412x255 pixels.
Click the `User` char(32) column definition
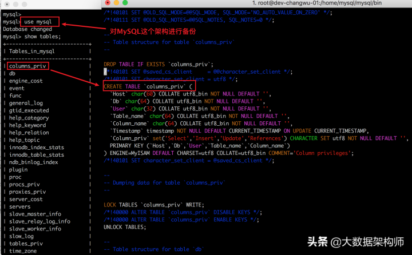(191, 109)
